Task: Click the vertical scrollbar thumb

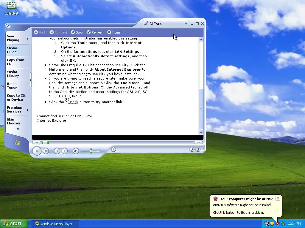Action: click(201, 109)
